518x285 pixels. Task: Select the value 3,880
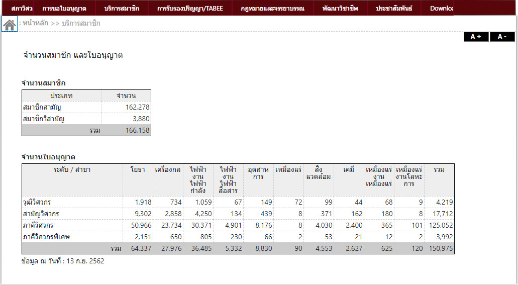141,119
